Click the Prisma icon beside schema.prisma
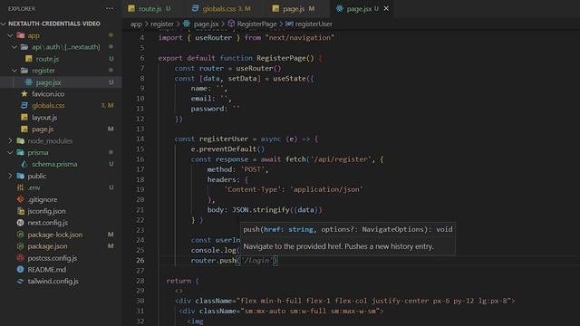 click(24, 164)
